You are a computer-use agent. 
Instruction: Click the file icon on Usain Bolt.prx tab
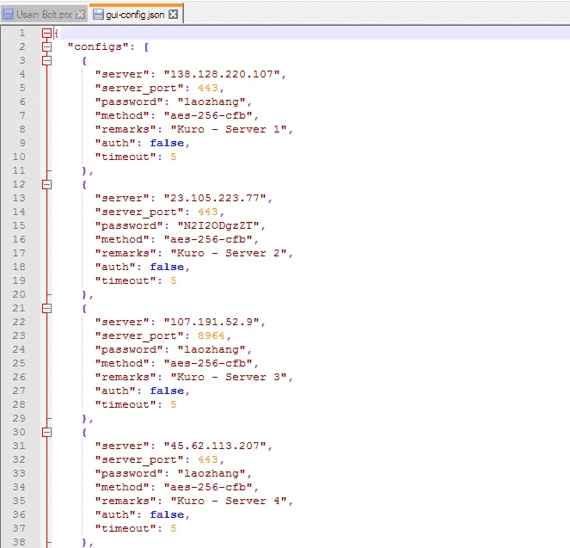(x=8, y=15)
